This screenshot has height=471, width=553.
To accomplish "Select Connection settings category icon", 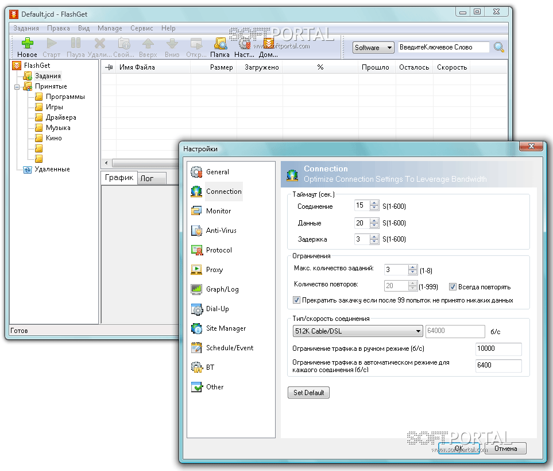I will pyautogui.click(x=196, y=192).
